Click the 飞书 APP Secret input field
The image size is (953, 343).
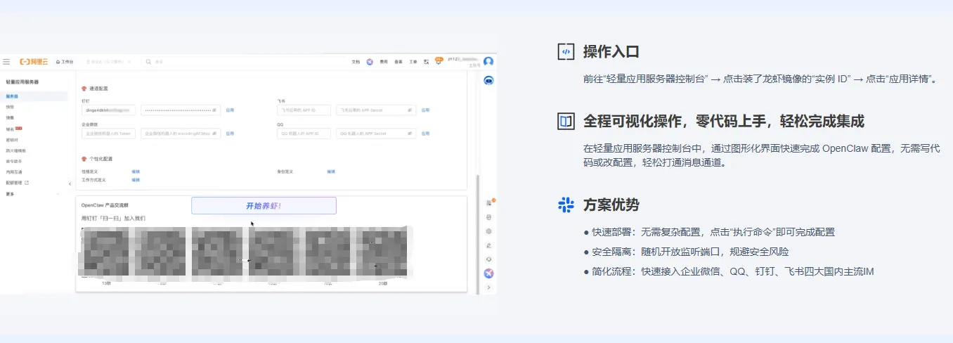[x=376, y=110]
